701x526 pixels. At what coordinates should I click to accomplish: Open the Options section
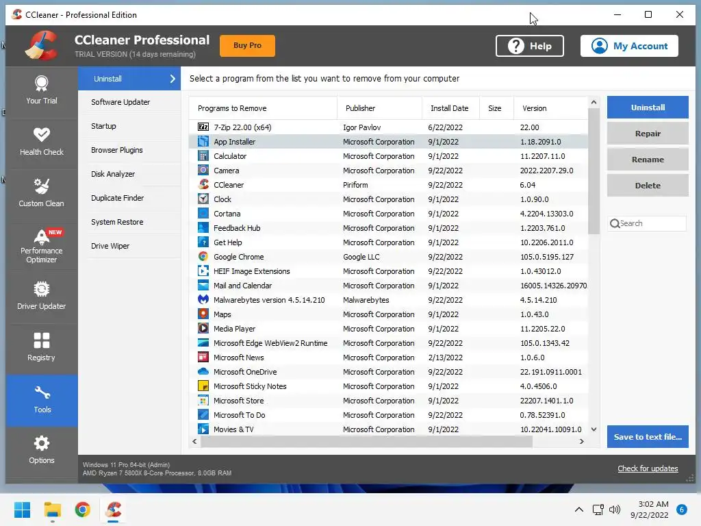(42, 451)
